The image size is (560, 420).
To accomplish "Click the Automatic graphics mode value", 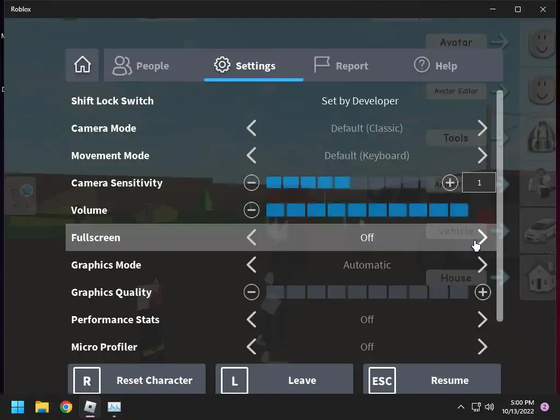I will [x=367, y=265].
